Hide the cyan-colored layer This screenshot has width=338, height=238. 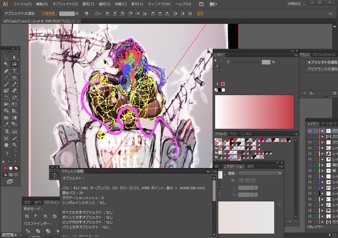click(310, 216)
